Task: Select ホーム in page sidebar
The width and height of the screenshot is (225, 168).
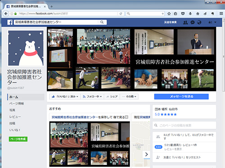Action: coord(26,97)
